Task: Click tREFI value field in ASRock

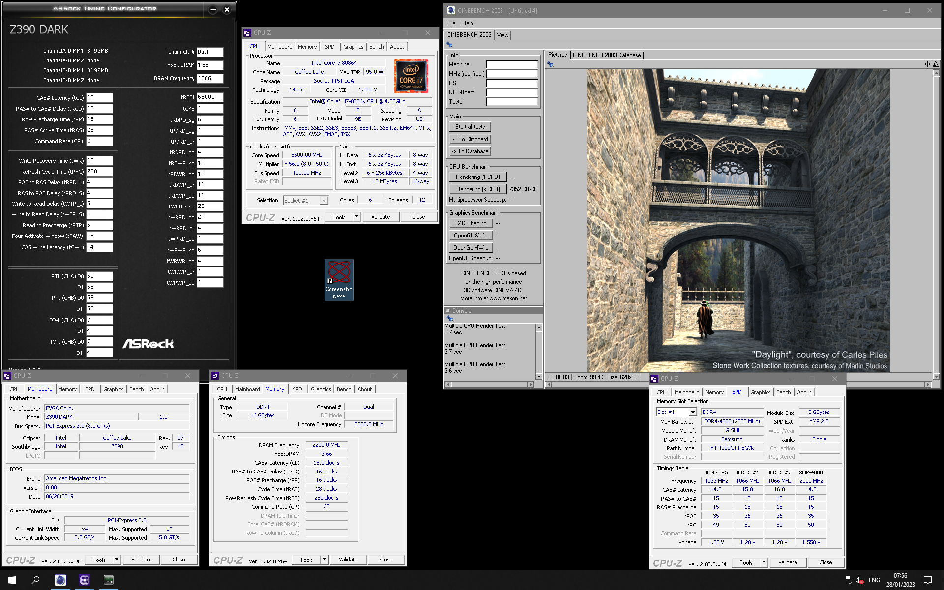Action: 210,97
